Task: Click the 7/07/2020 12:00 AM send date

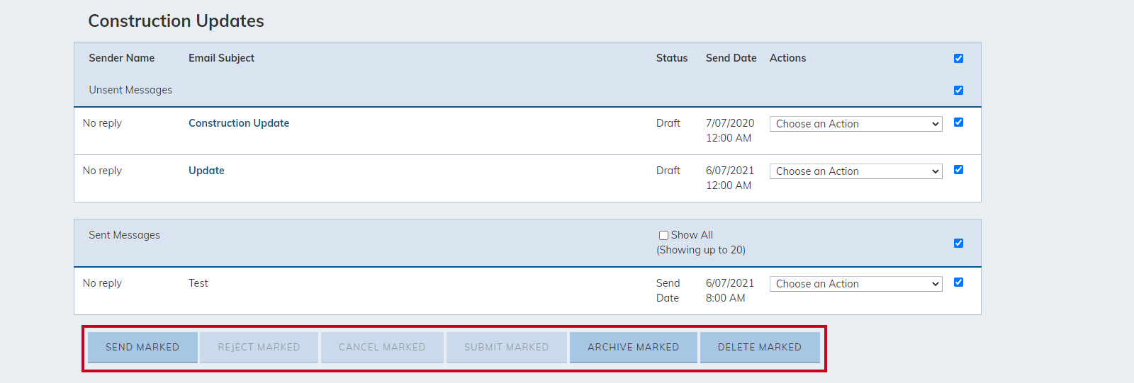Action: [x=730, y=130]
